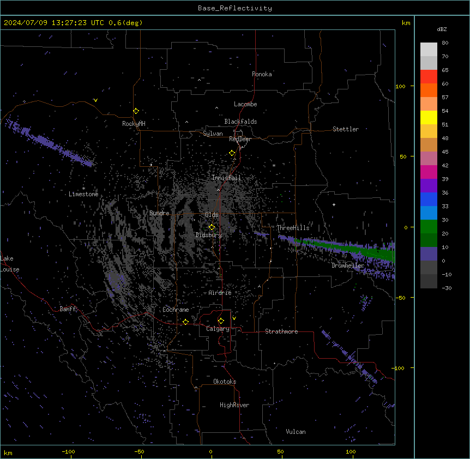Click the Stettler city label
Viewport: 470px width, 459px height.
point(346,129)
